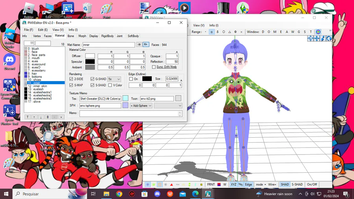Switch to the Bone tab
The height and width of the screenshot is (199, 354).
71,36
